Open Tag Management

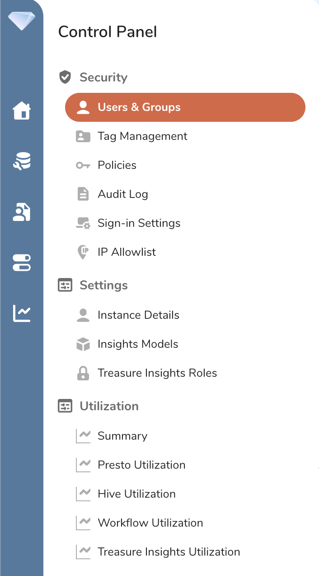[142, 136]
